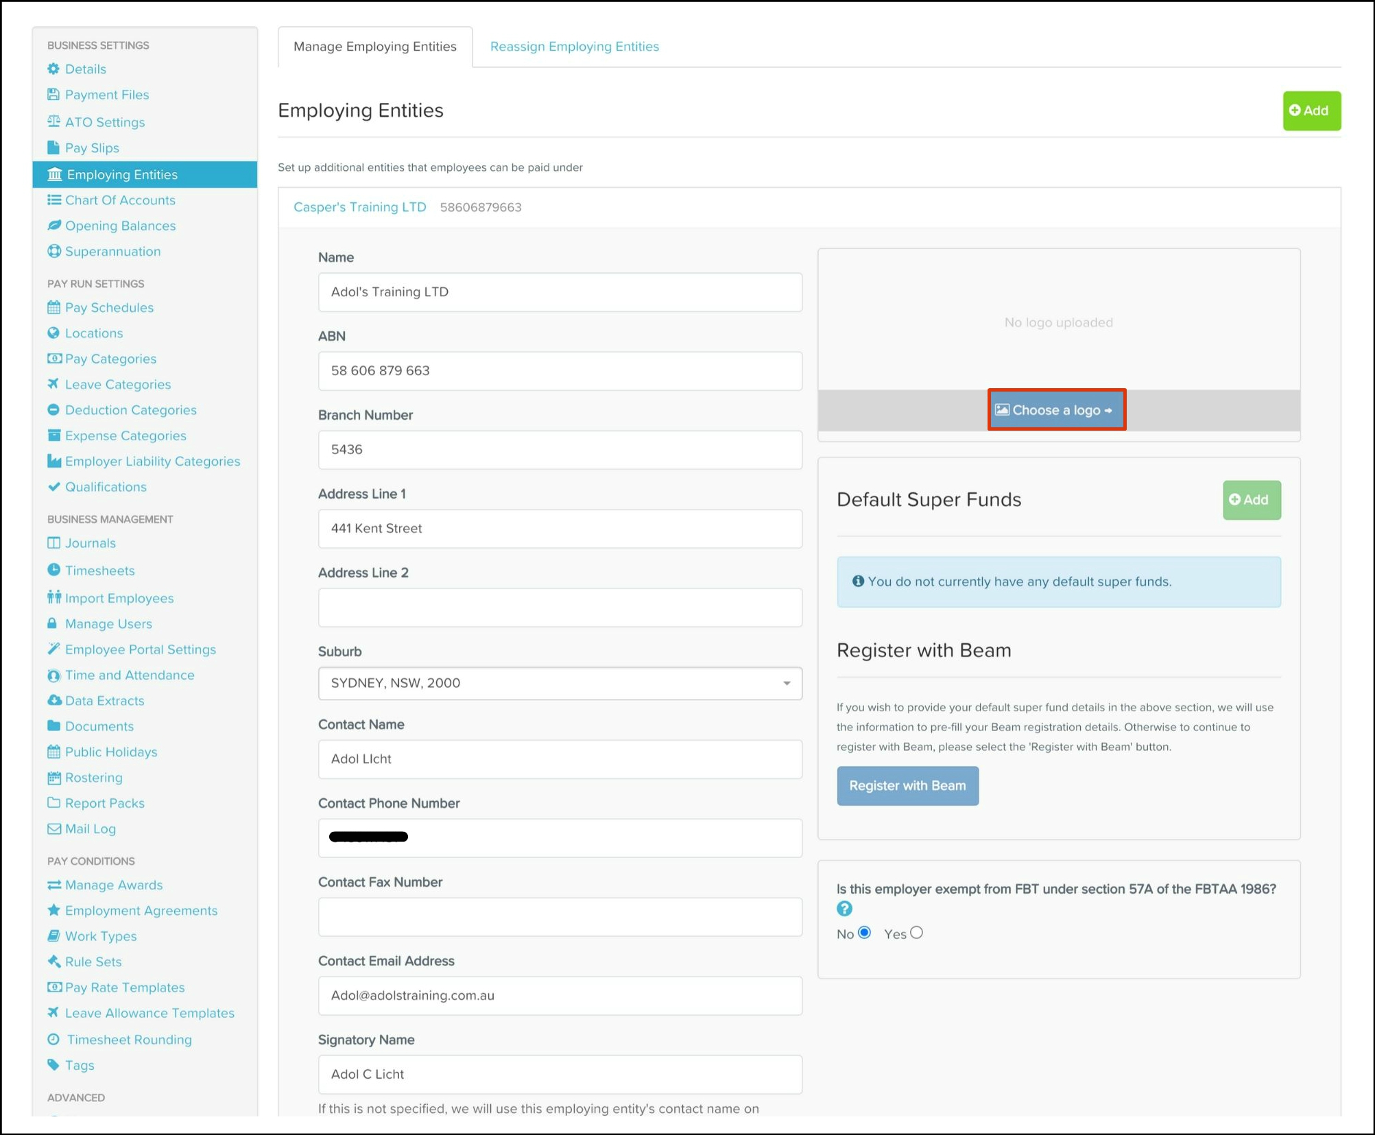Click the Tags tag icon
1375x1135 pixels.
point(53,1064)
